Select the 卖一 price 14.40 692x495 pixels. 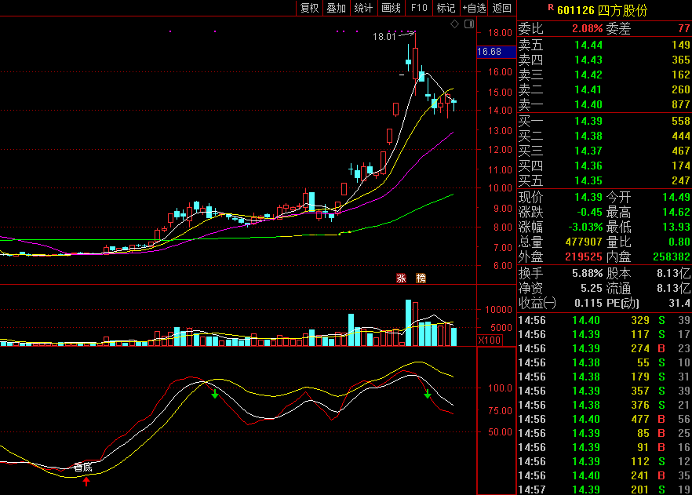(x=588, y=105)
